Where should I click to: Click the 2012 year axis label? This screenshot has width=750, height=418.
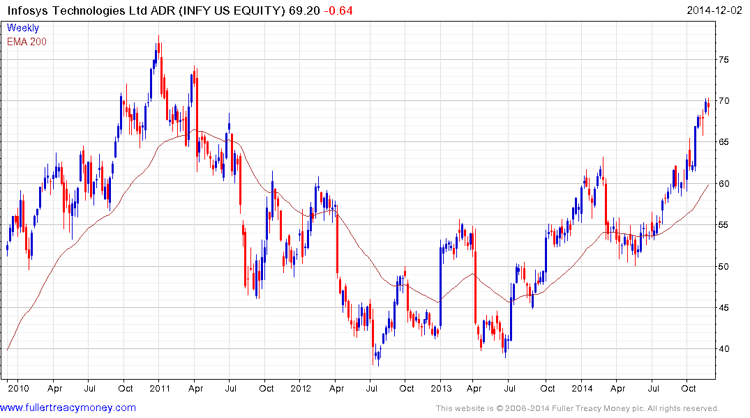301,388
